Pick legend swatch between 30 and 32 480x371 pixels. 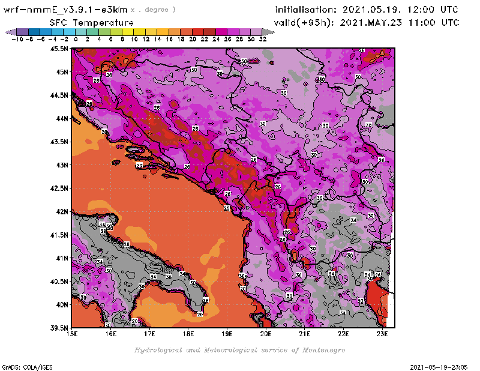256,32
